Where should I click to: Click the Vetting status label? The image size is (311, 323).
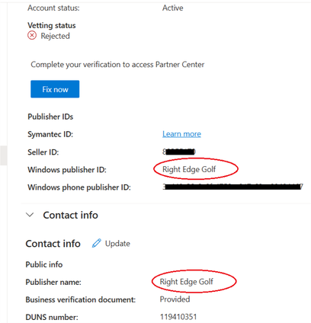point(52,25)
